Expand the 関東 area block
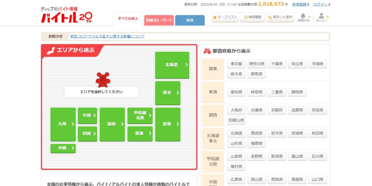Viewport: 372px width, 186px height. [167, 124]
